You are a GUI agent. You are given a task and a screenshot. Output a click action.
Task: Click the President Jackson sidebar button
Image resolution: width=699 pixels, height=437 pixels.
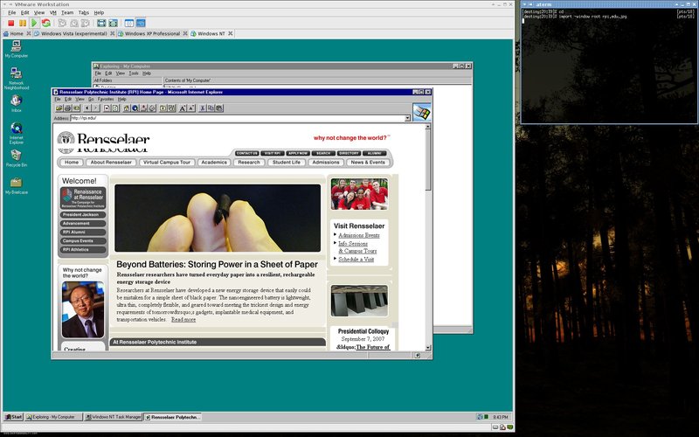pyautogui.click(x=83, y=214)
